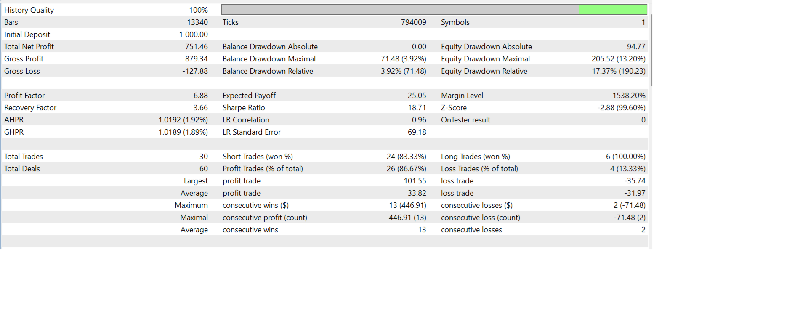Select the largest loss trade value "-35.74"
Image resolution: width=795 pixels, height=329 pixels.
tap(635, 181)
